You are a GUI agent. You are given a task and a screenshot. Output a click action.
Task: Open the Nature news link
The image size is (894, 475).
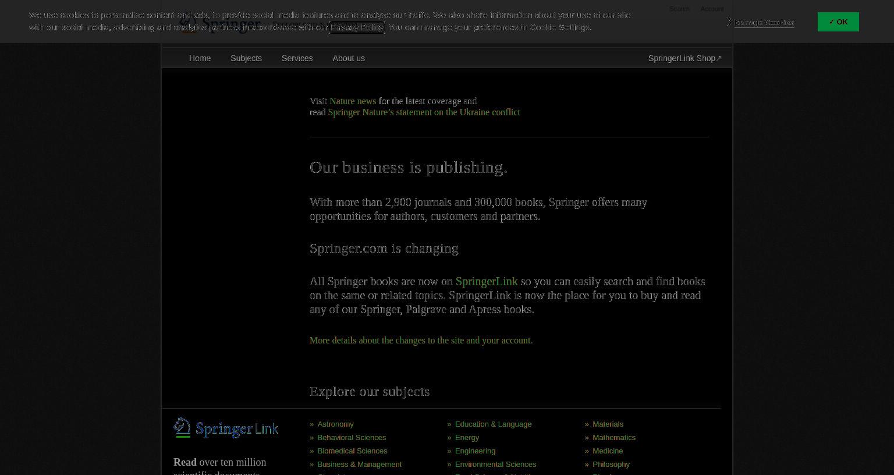click(x=353, y=101)
